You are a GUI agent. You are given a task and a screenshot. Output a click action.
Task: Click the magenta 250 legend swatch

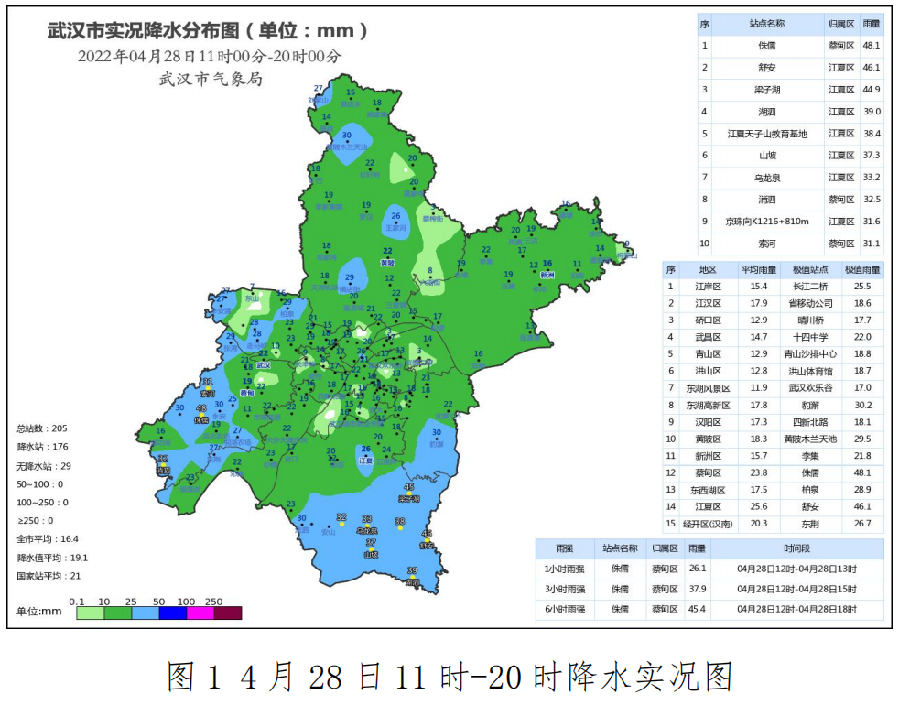click(200, 613)
